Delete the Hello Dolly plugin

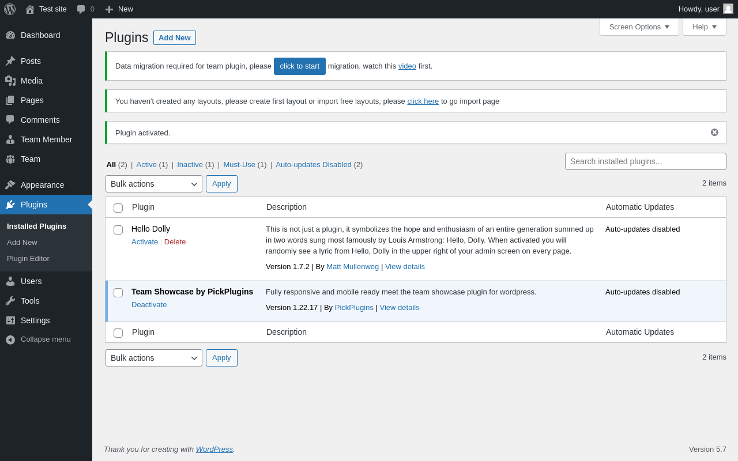click(175, 242)
